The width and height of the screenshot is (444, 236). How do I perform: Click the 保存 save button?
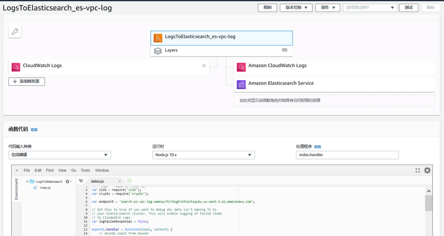[x=431, y=8]
